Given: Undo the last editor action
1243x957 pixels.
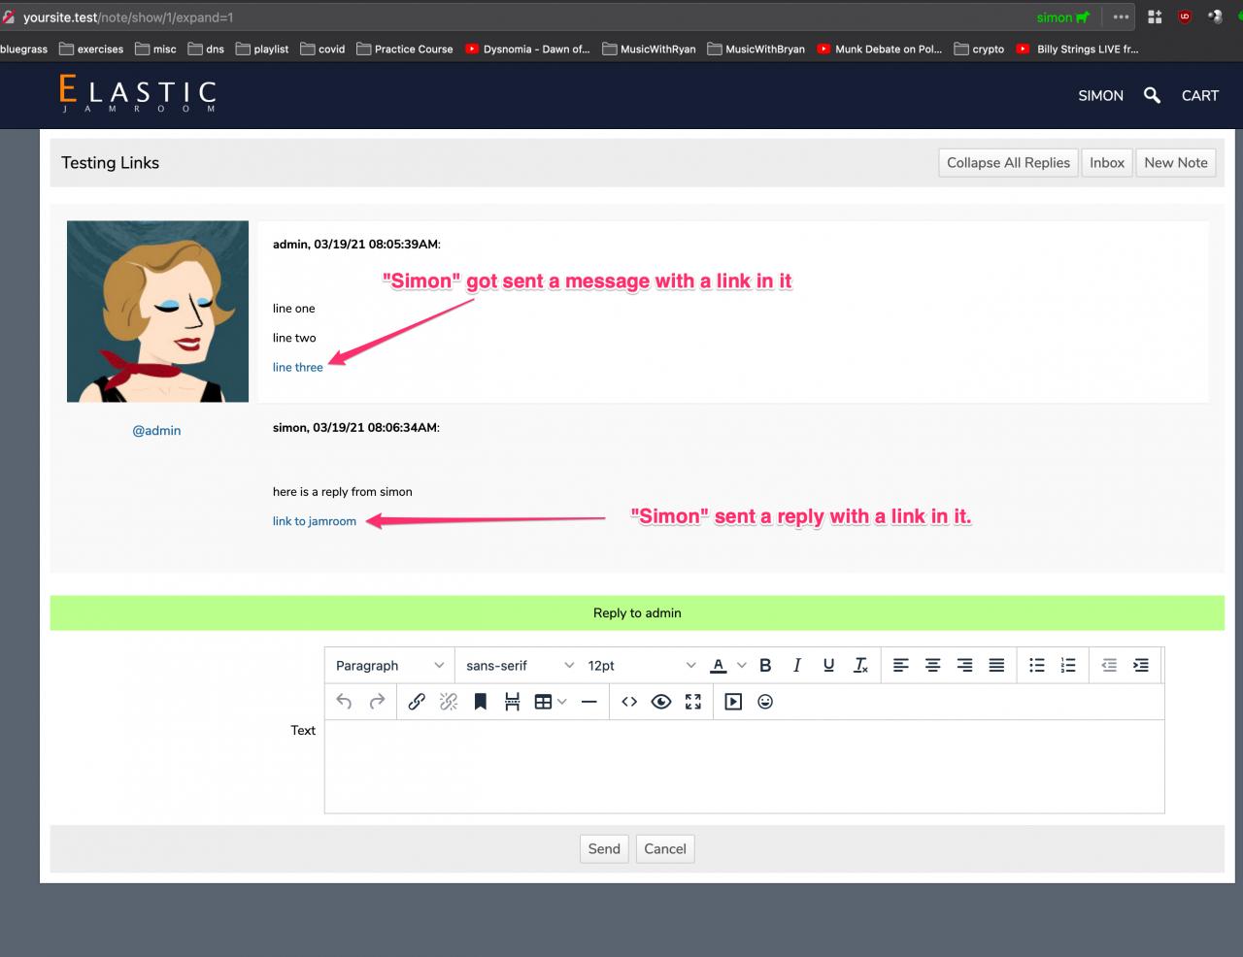Looking at the screenshot, I should pos(344,702).
